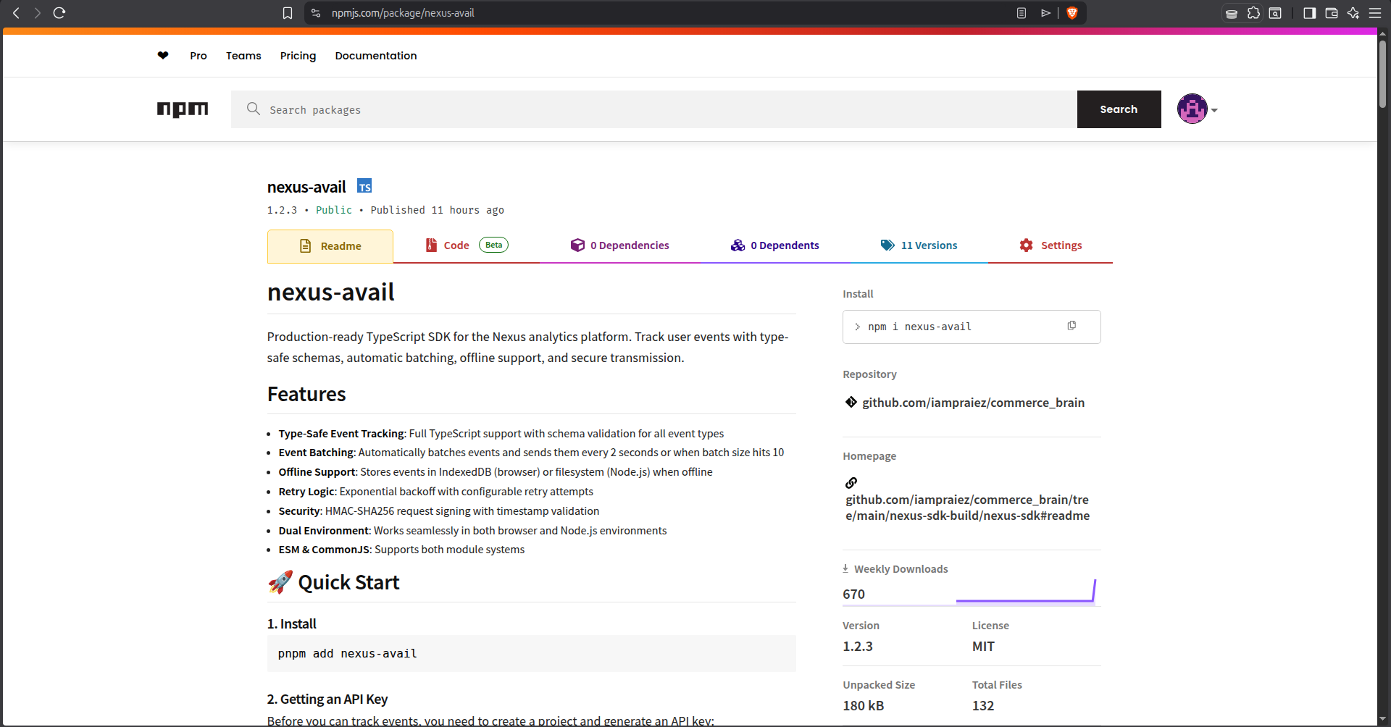The height and width of the screenshot is (727, 1391).
Task: Switch to the Code Beta tab
Action: [x=467, y=245]
